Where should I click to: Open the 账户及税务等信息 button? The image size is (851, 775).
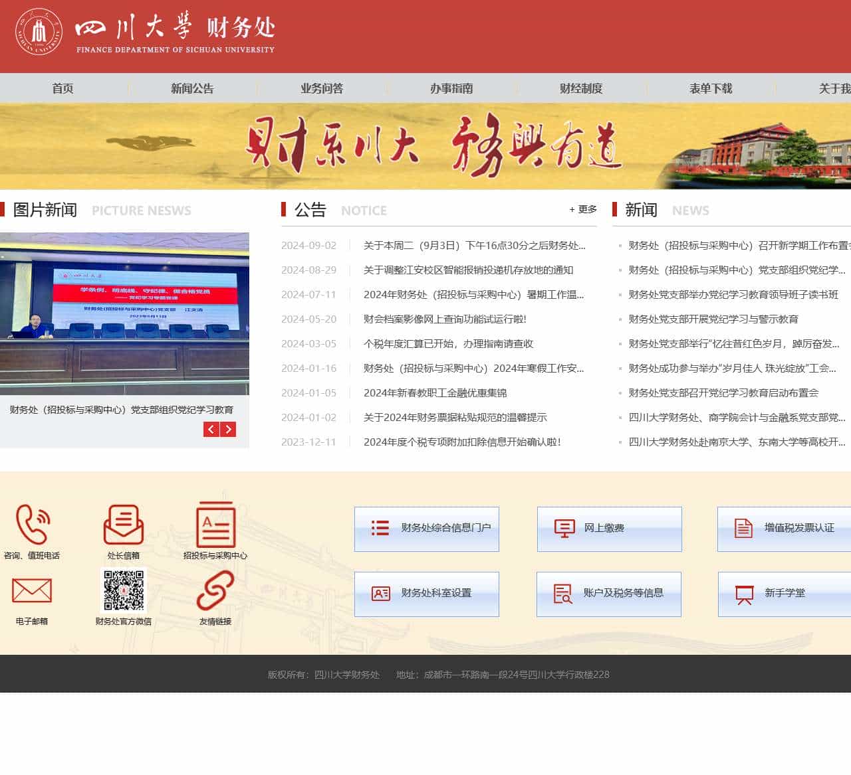point(609,594)
